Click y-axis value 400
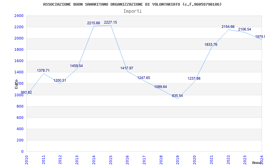This screenshot has height=166, width=265. (20, 129)
